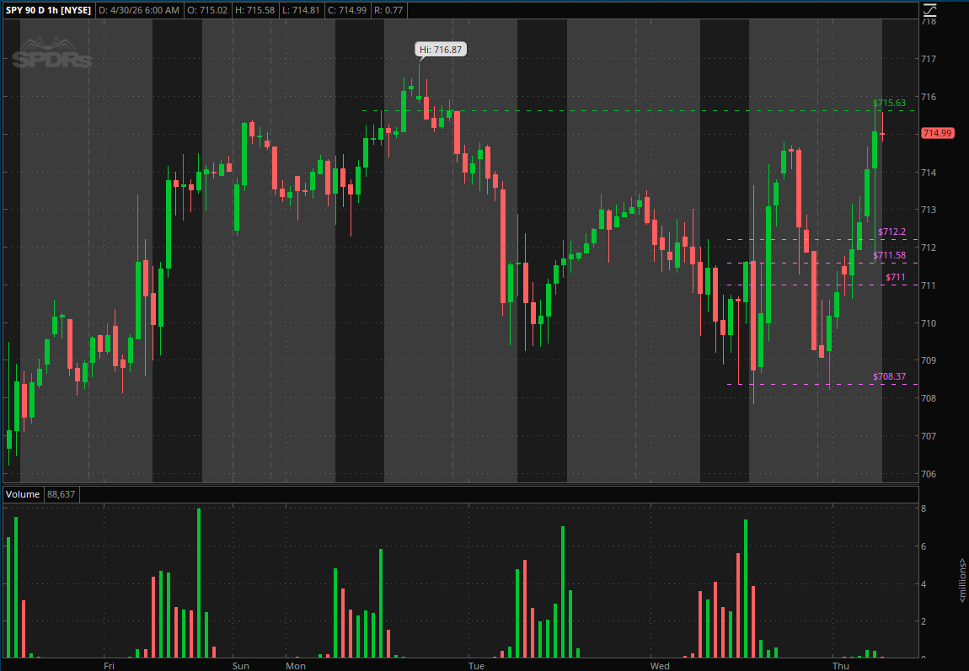Image resolution: width=969 pixels, height=671 pixels.
Task: Select the date readout 4/30/26 6:00 AM
Action: (x=139, y=10)
